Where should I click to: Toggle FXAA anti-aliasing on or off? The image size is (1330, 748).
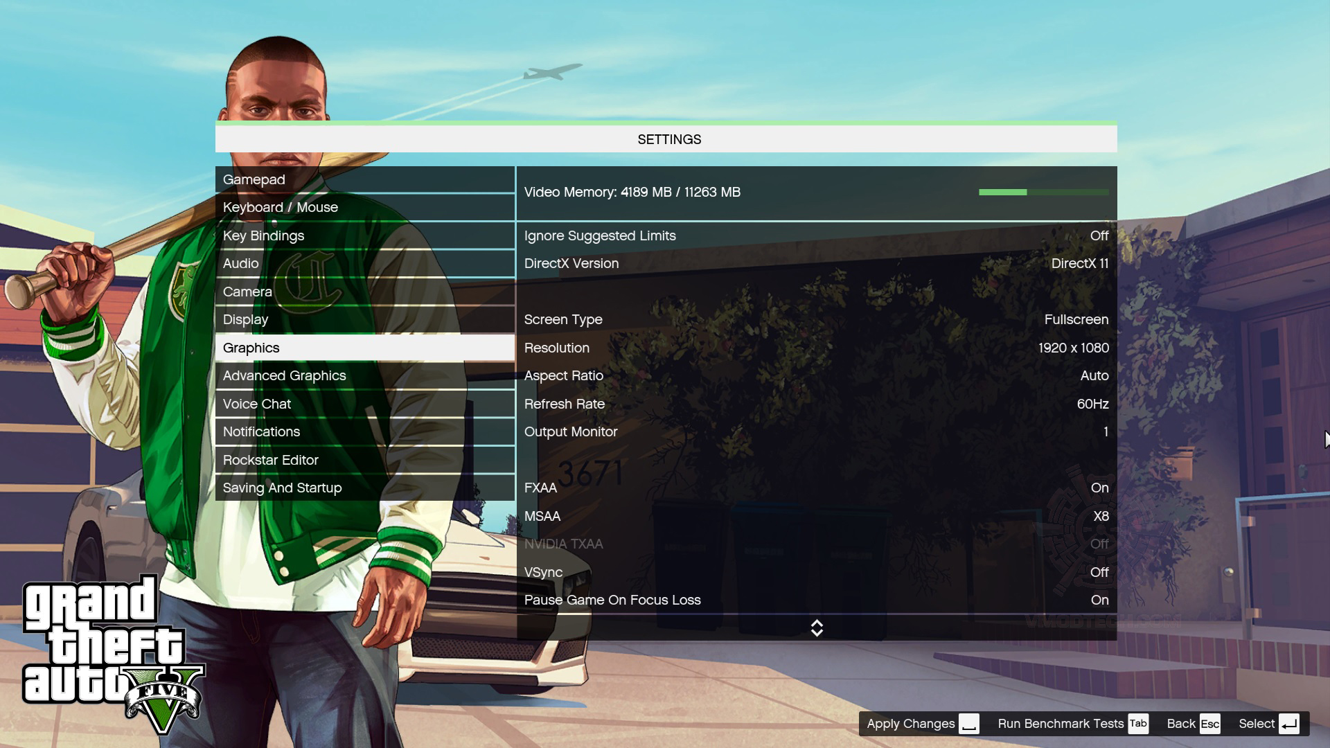[1099, 487]
